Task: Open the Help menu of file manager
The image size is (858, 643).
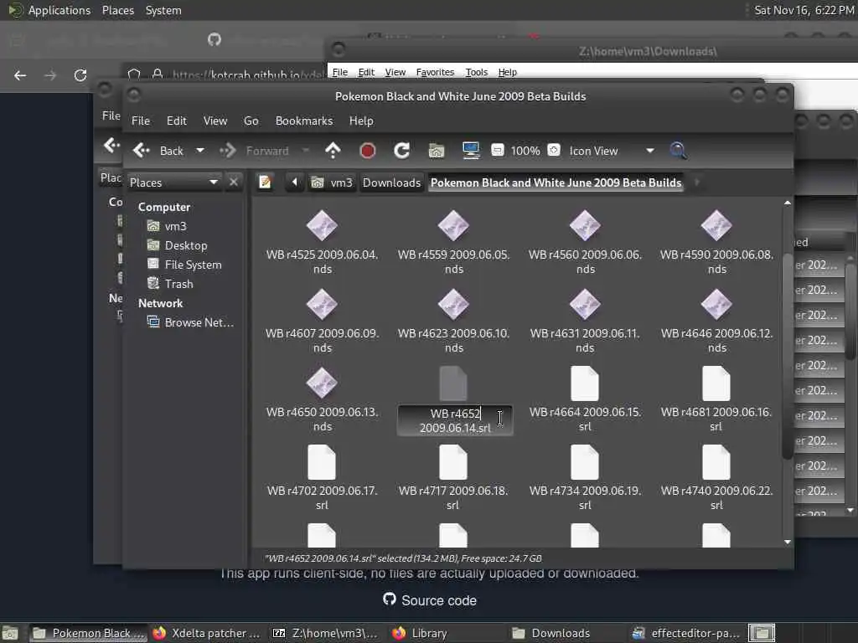Action: (361, 121)
